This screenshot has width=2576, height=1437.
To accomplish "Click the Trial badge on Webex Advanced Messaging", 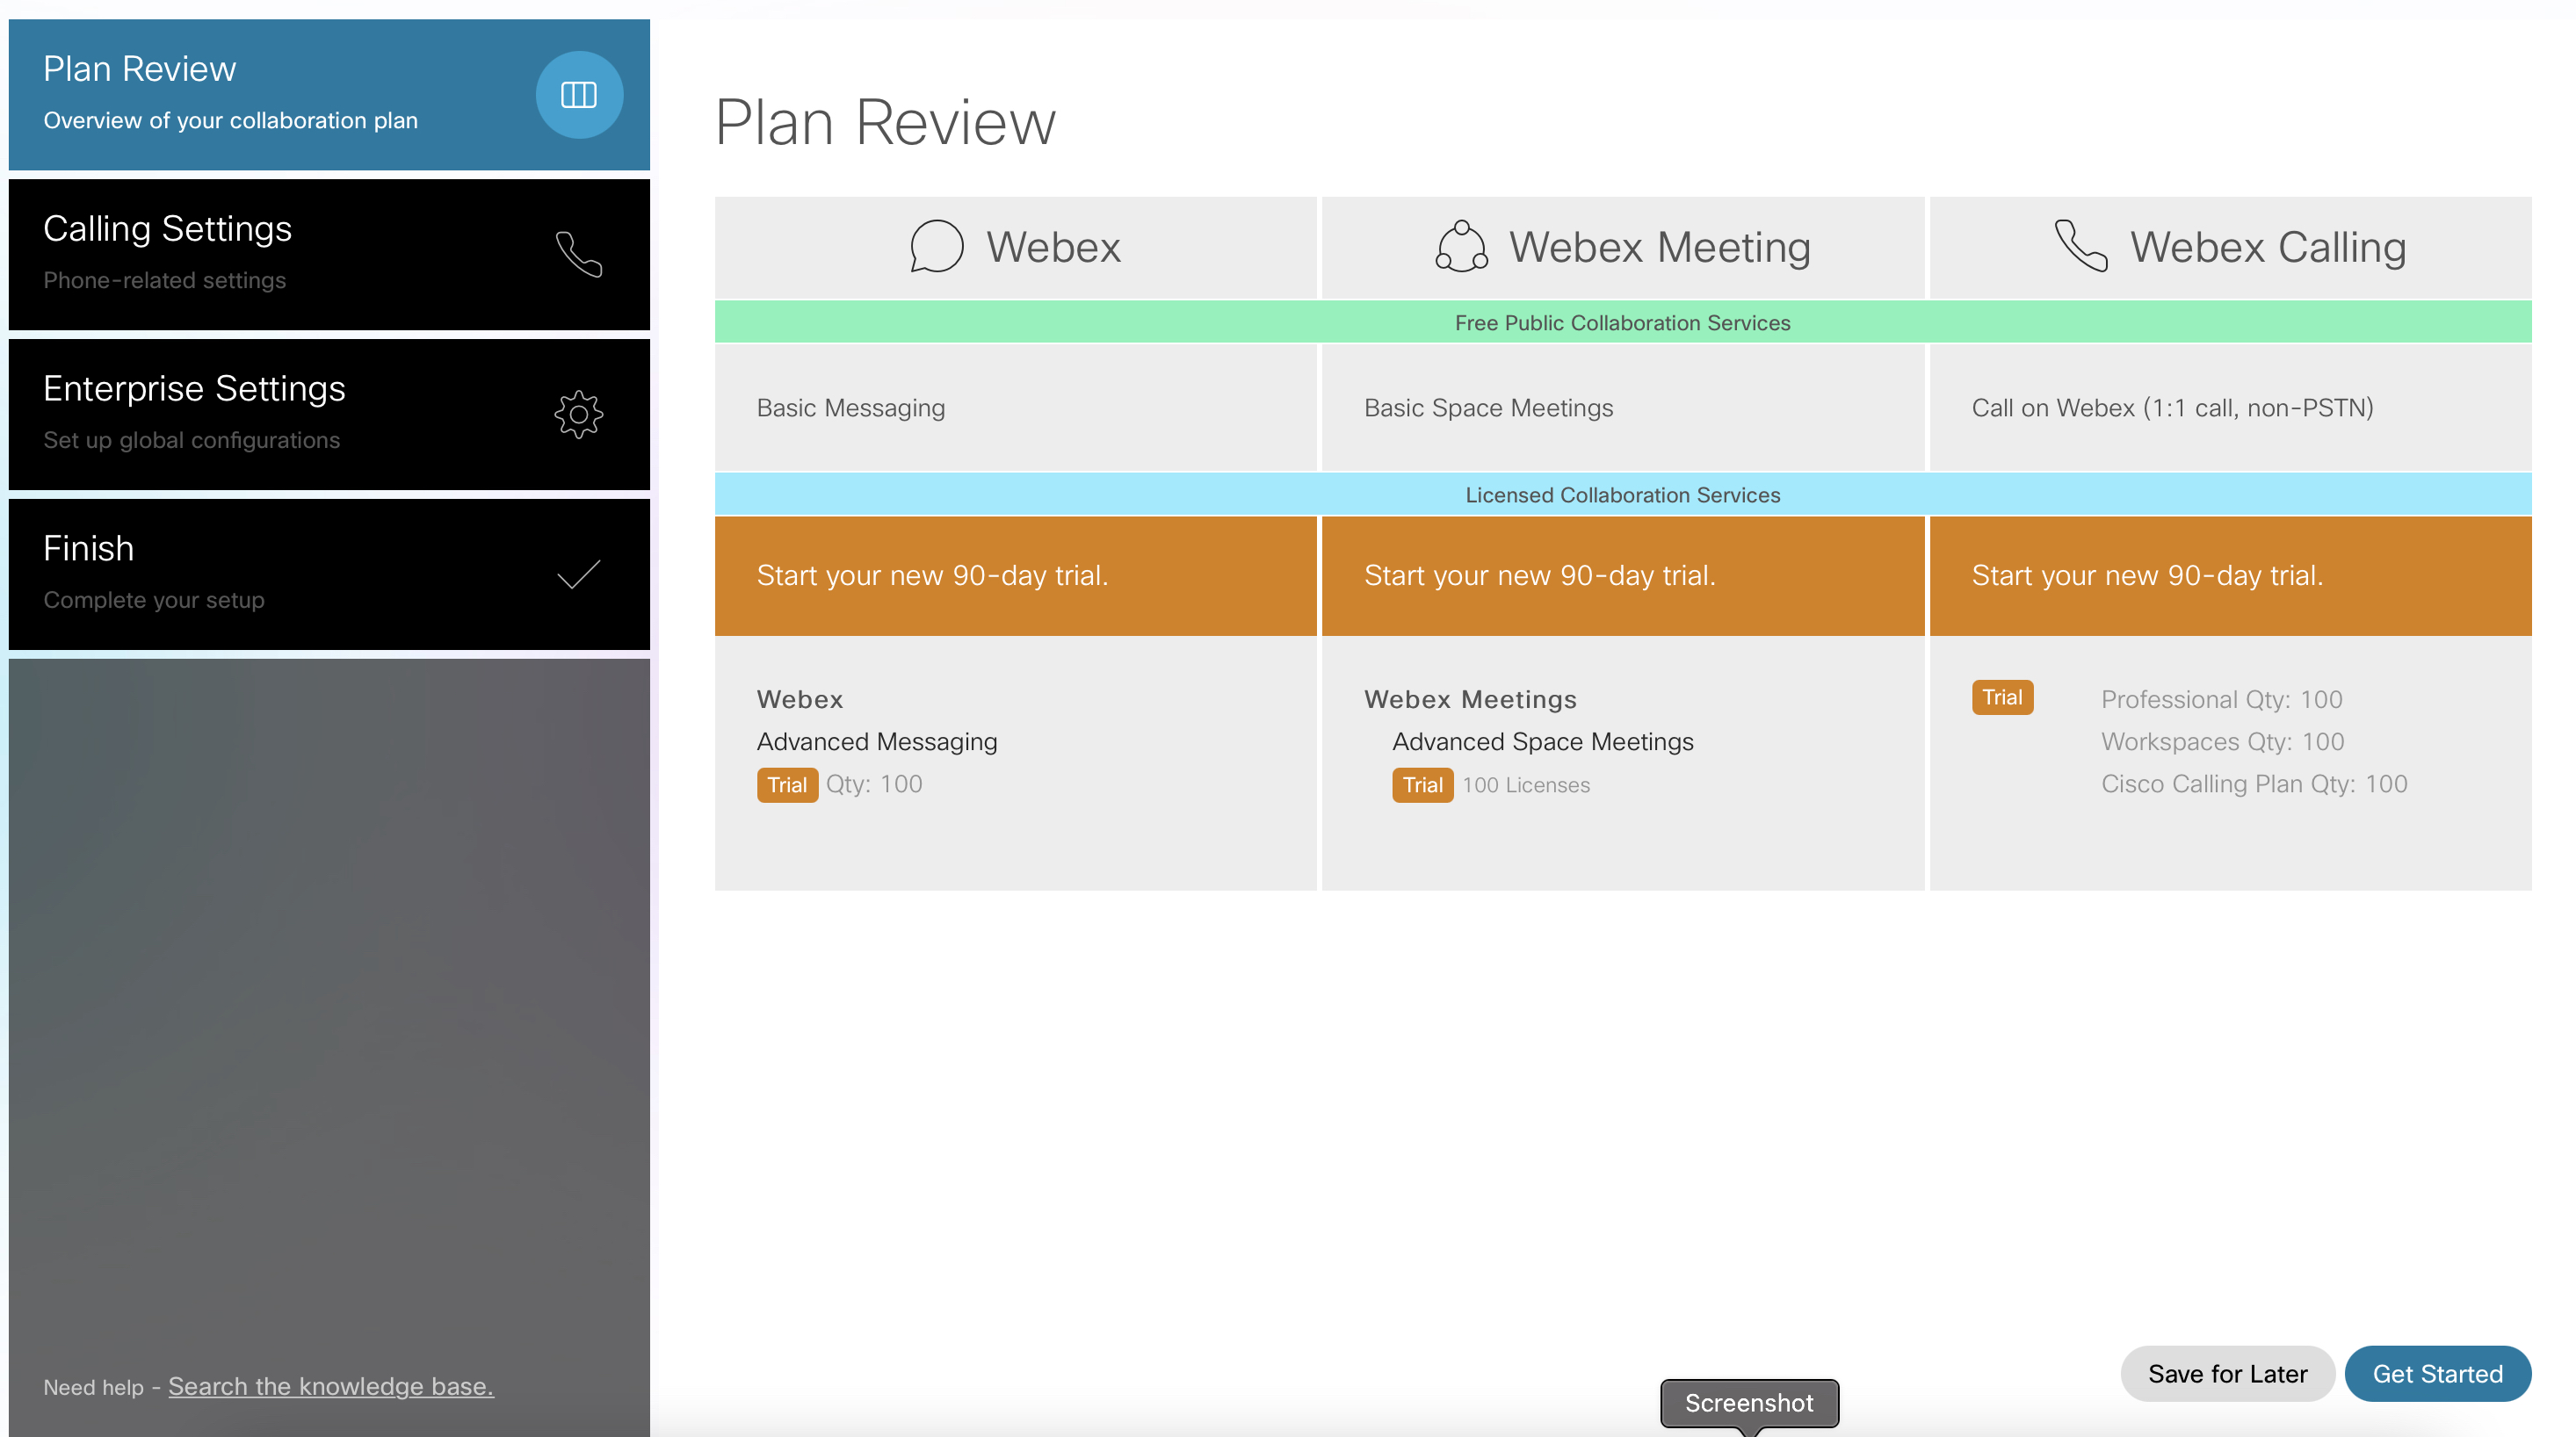I will point(785,783).
